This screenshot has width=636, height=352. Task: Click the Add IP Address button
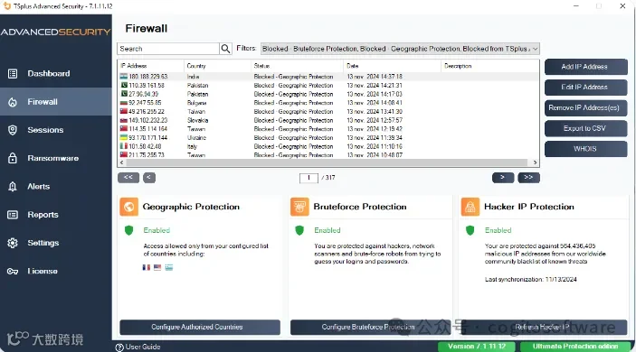pos(585,67)
